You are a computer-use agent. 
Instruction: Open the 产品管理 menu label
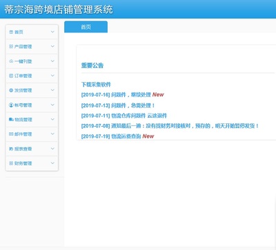(23, 47)
